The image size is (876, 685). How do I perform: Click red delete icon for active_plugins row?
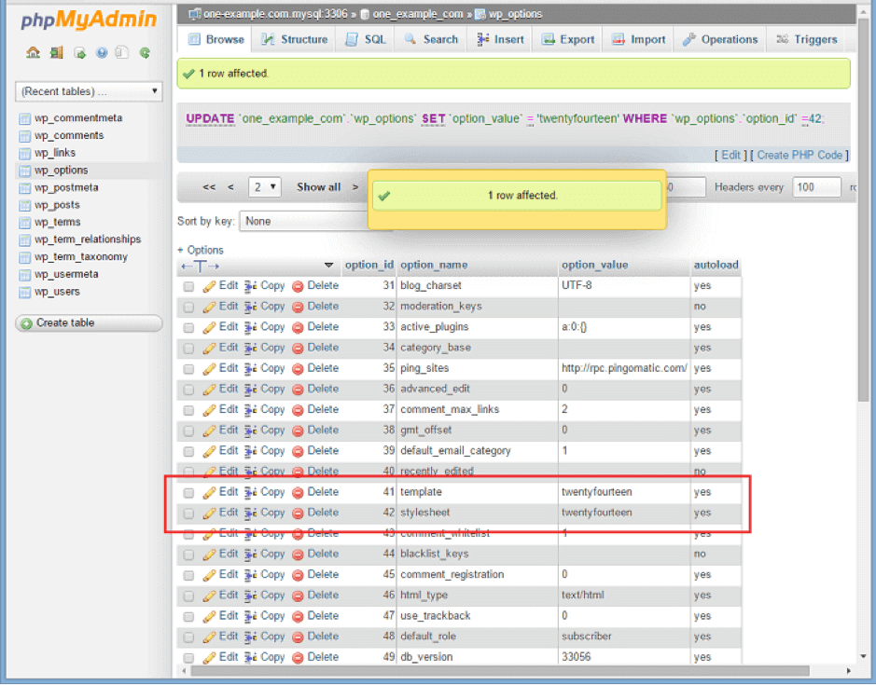click(298, 328)
